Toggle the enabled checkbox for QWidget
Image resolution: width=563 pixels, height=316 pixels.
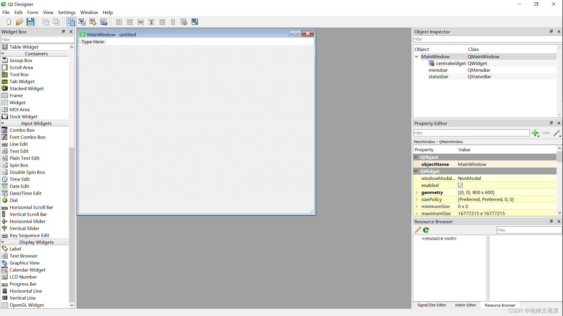click(461, 185)
